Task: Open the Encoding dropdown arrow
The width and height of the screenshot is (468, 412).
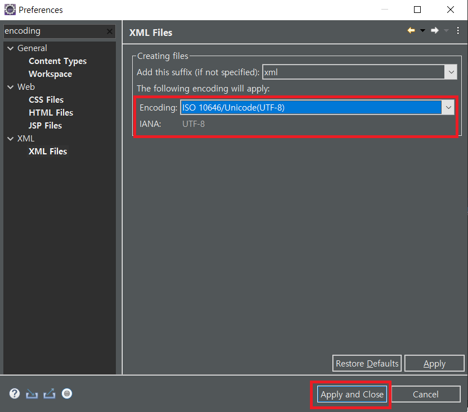Action: 448,108
